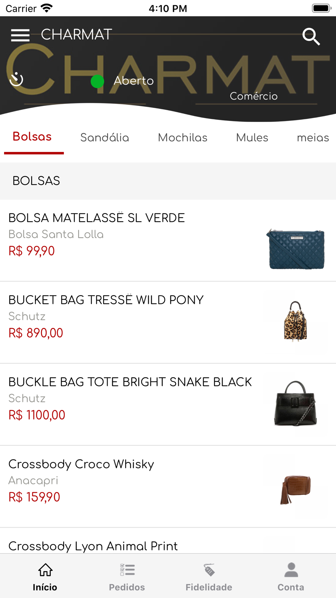Open Bucket Bag Tressê Wild Pony
The height and width of the screenshot is (598, 336).
[x=106, y=300]
